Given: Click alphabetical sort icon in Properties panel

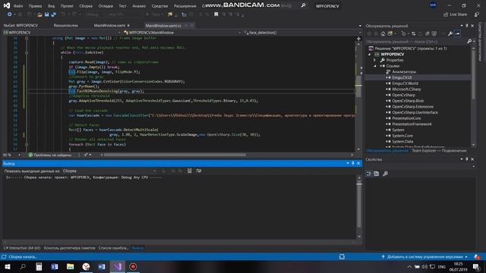Looking at the screenshot, I should point(377,174).
